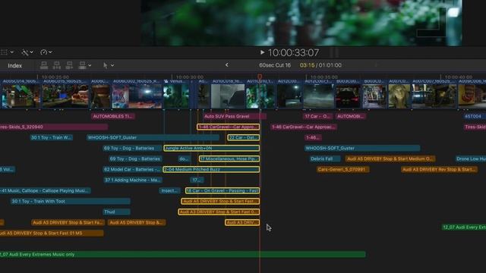Select the 12_07 Audi Every Ext green clip

[464, 227]
